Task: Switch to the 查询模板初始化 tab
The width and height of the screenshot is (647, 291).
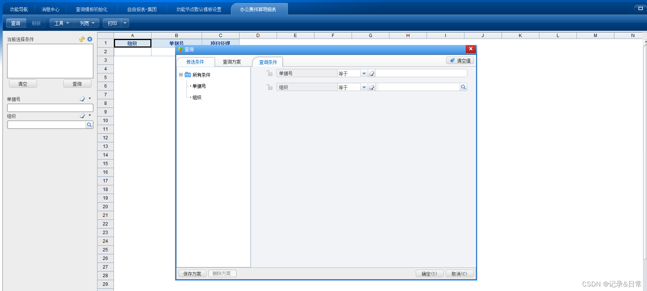Action: click(91, 9)
